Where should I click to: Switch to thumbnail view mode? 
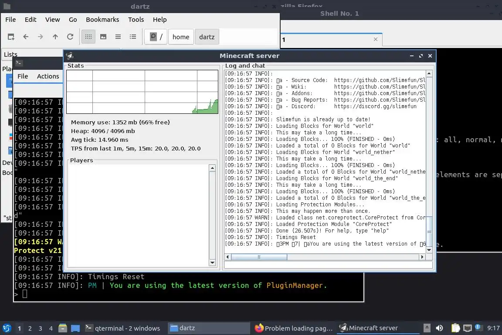103,37
